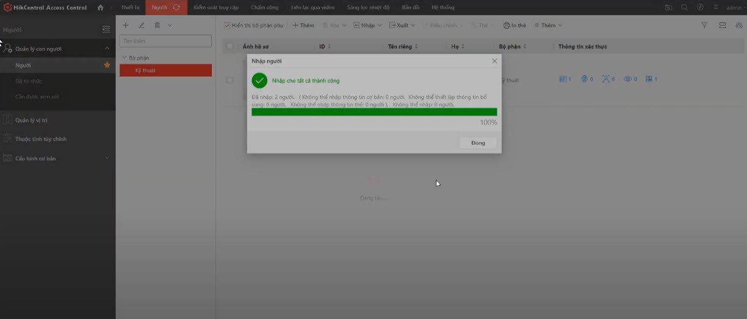Select the first person row checkbox
The height and width of the screenshot is (319, 747).
230,80
